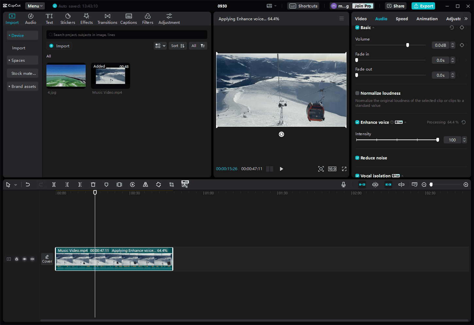The height and width of the screenshot is (325, 474).
Task: Click the Delete trash icon in timeline toolbar
Action: point(93,185)
